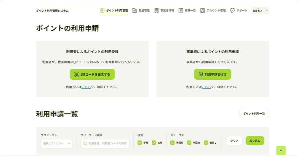Click ポイント利用管理システム site title
The height and width of the screenshot is (159, 299).
click(x=52, y=11)
